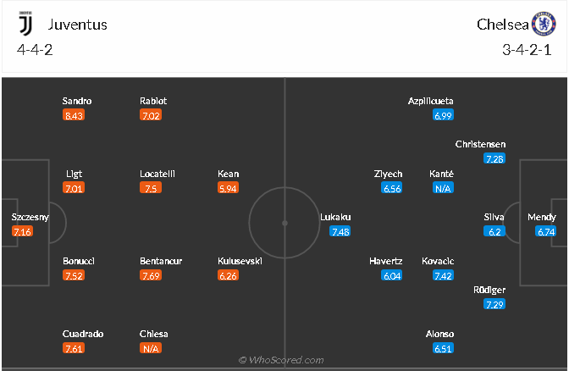The height and width of the screenshot is (371, 569).
Task: Select Sandro's 8.43 rating badge
Action: 74,115
